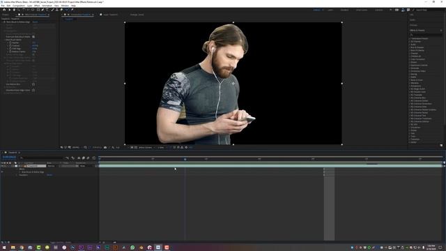The image size is (446, 251).
Task: Toggle the Shift Edge stopwatch
Action: point(10,49)
